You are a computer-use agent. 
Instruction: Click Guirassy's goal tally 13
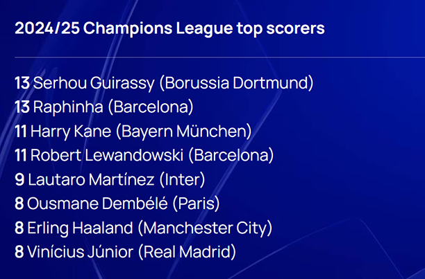click(x=22, y=83)
